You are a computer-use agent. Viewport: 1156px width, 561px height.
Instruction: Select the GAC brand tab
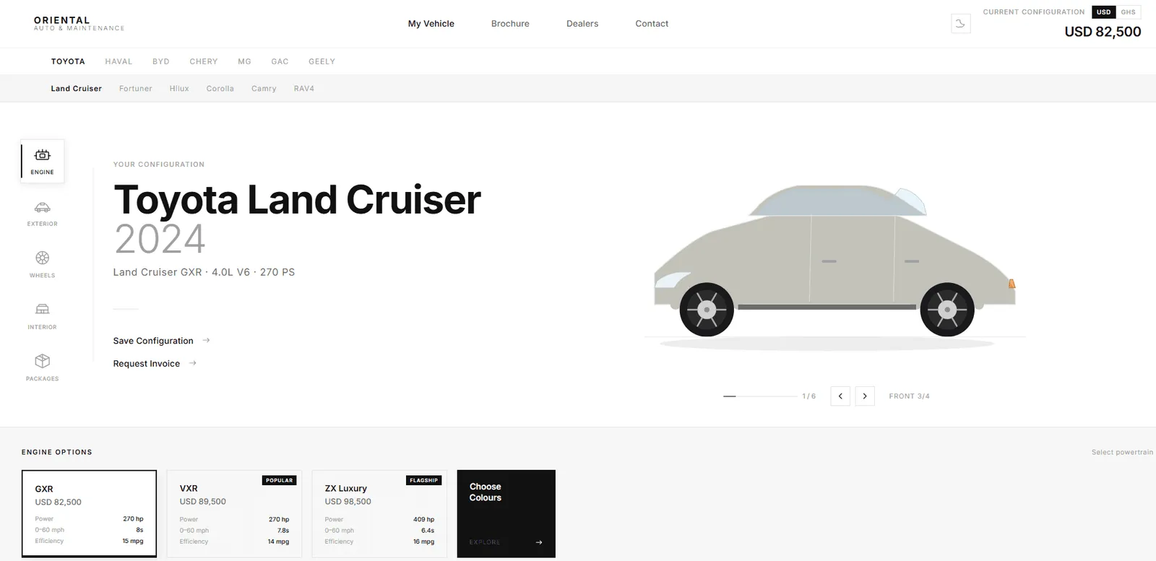click(280, 61)
